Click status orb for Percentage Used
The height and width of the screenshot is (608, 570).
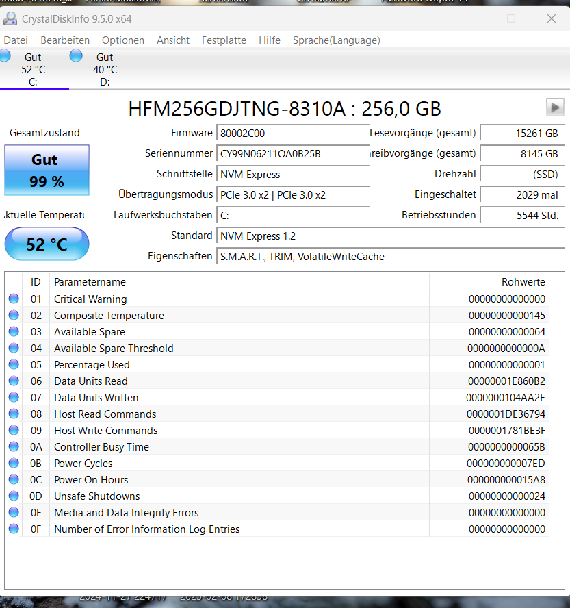14,364
